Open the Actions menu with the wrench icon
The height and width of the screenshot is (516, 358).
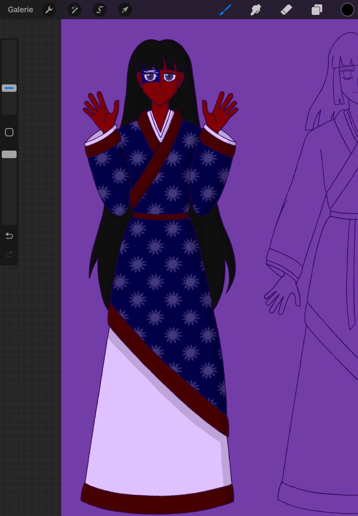point(49,9)
